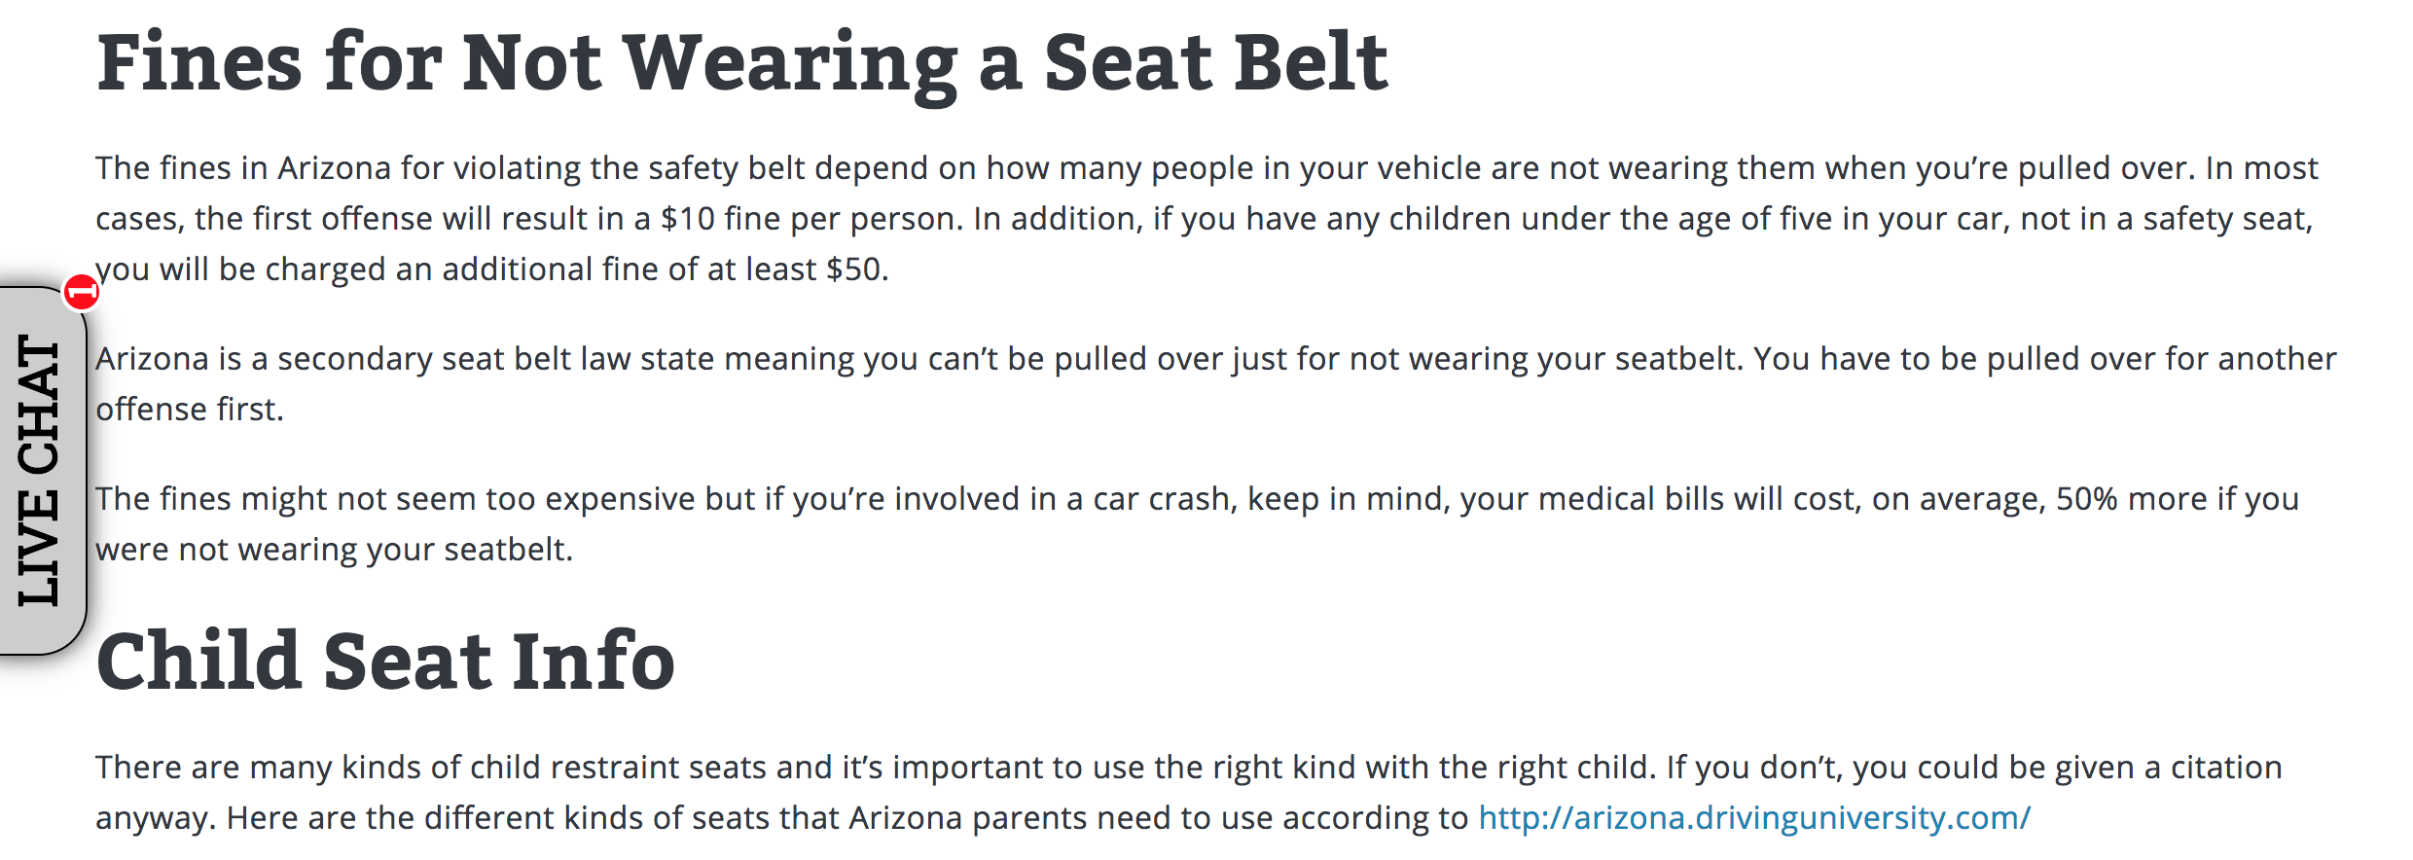The width and height of the screenshot is (2413, 860).
Task: Click the '50%' figure in the medical bills sentence
Action: coord(2087,499)
